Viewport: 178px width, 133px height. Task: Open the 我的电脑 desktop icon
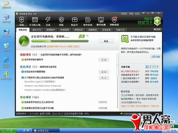pos(6,18)
